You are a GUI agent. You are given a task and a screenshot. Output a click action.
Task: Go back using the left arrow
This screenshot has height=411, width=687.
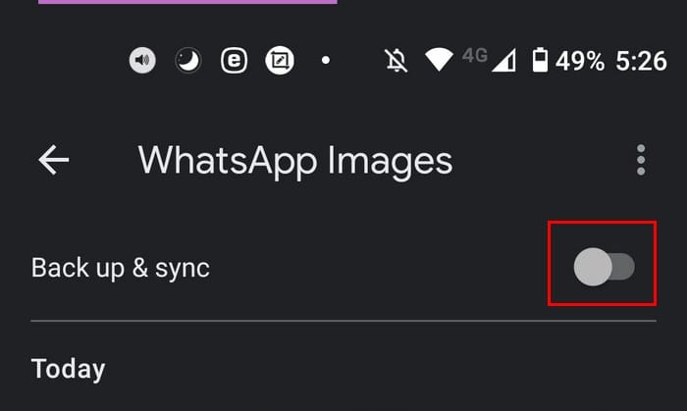point(54,160)
